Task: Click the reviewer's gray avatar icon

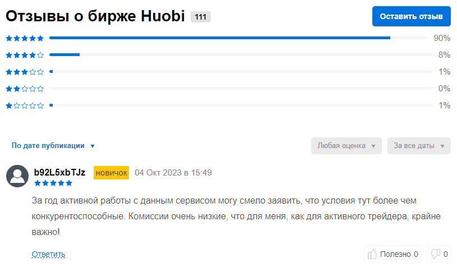Action: (17, 176)
